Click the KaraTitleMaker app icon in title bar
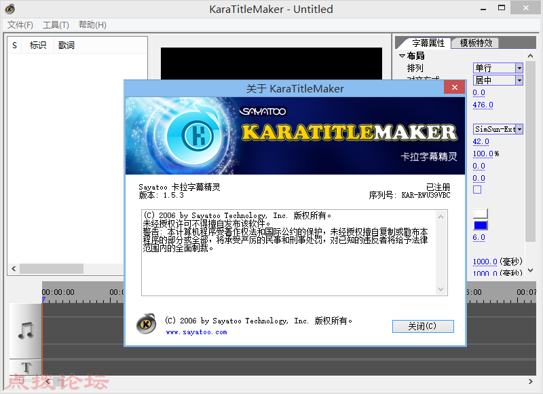 tap(10, 9)
